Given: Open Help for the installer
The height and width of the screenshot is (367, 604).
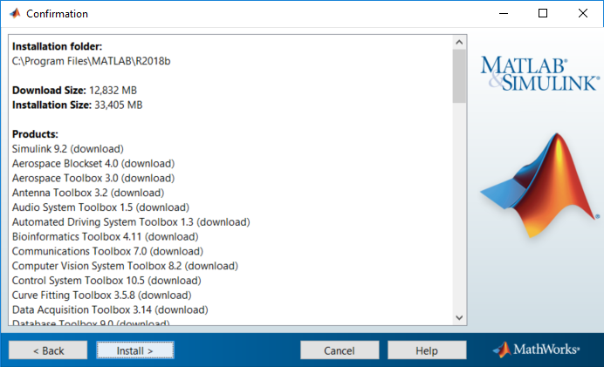Looking at the screenshot, I should 427,350.
